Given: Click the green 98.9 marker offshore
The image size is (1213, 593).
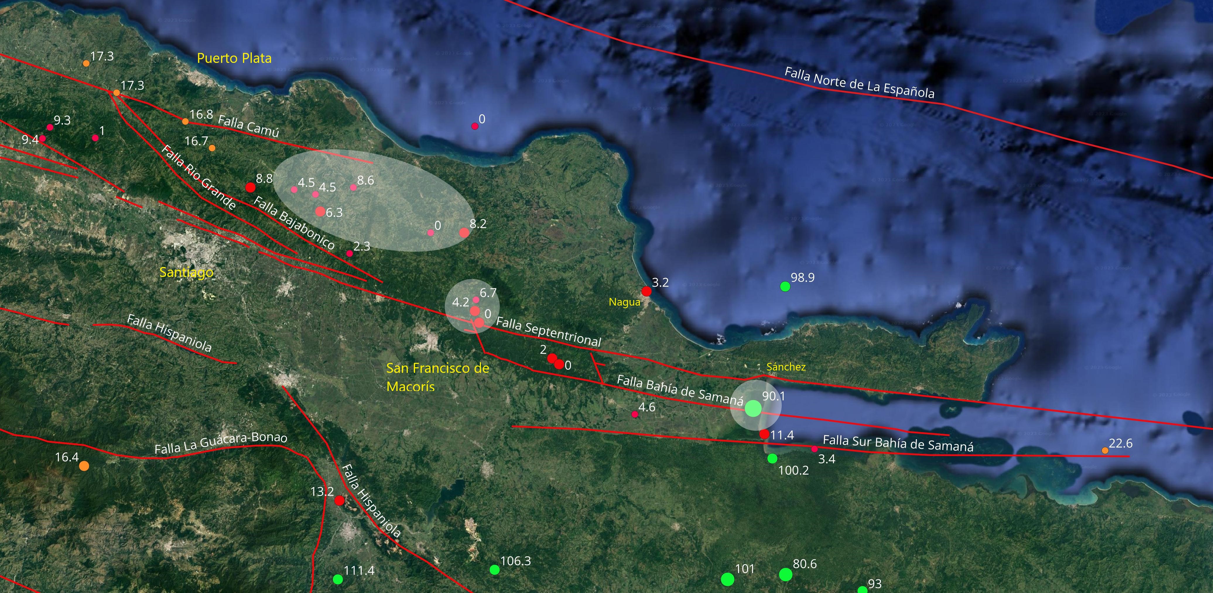Looking at the screenshot, I should 785,286.
